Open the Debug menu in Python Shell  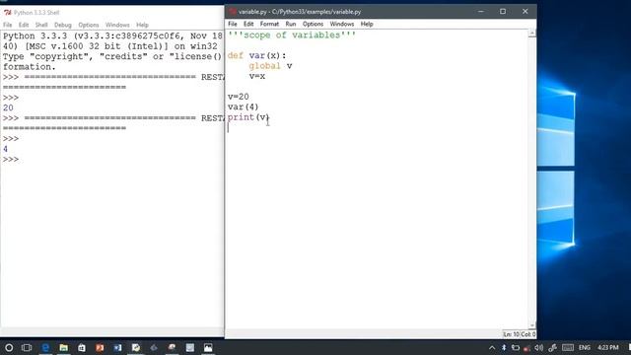[x=63, y=25]
